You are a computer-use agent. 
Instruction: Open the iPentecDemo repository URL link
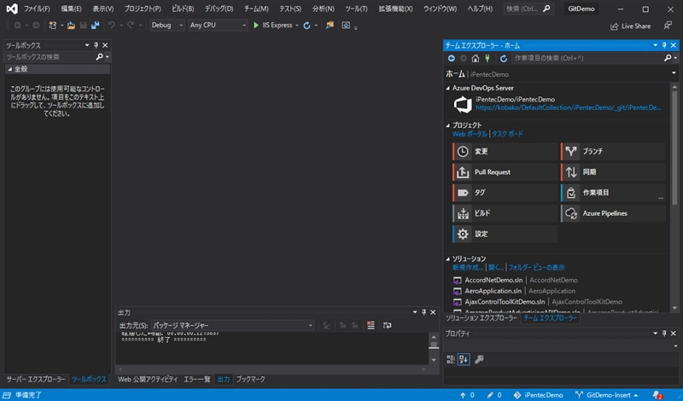point(568,108)
